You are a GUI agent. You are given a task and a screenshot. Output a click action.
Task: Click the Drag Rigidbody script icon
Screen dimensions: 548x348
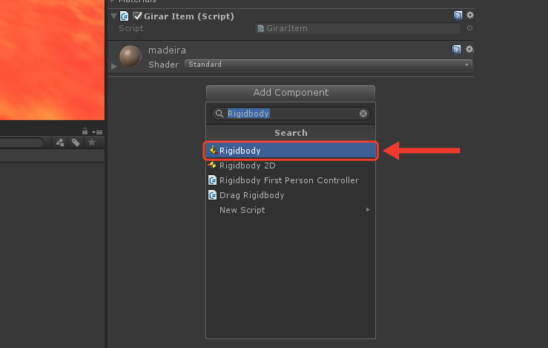coord(213,195)
